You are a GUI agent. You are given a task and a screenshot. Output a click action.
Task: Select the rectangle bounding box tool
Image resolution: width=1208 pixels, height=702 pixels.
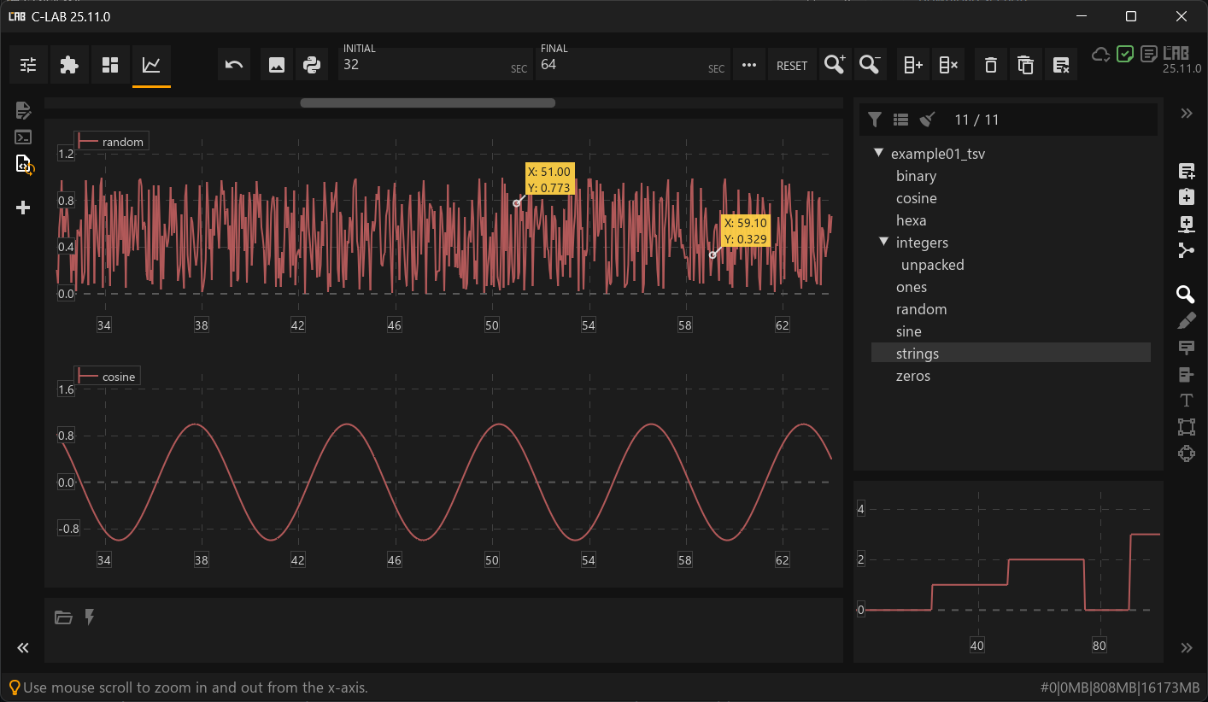tap(1187, 427)
